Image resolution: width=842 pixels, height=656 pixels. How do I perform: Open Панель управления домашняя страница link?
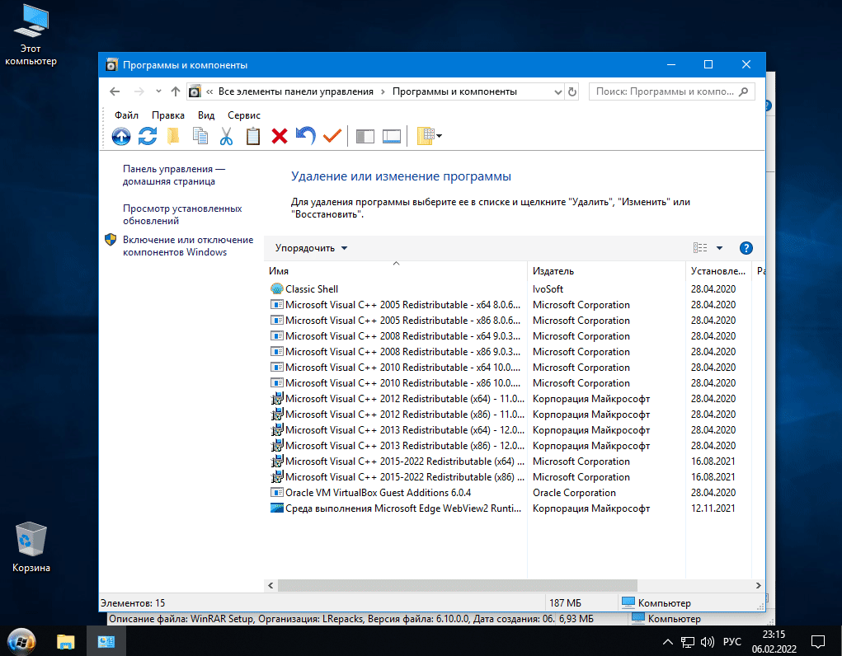click(173, 175)
